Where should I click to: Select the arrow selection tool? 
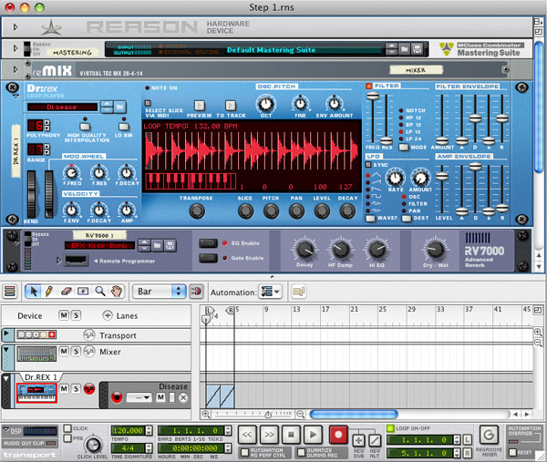coord(34,292)
